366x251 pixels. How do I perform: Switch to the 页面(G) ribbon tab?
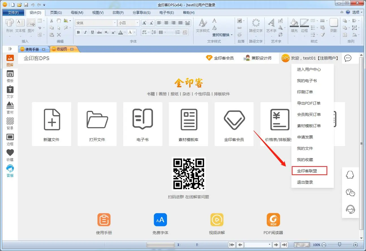pyautogui.click(x=56, y=13)
